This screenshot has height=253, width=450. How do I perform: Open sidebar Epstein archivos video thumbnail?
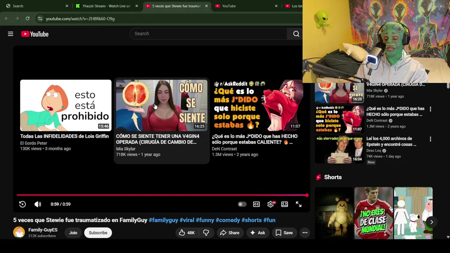coord(339,150)
